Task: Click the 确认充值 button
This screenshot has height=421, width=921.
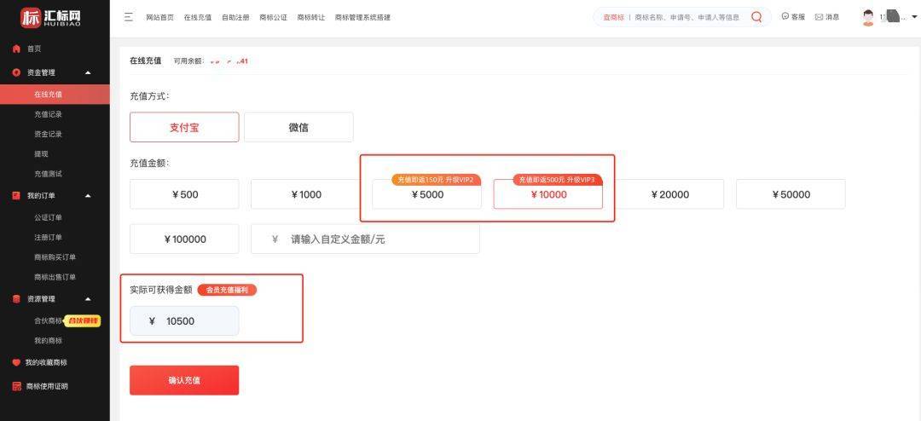Action: [184, 380]
